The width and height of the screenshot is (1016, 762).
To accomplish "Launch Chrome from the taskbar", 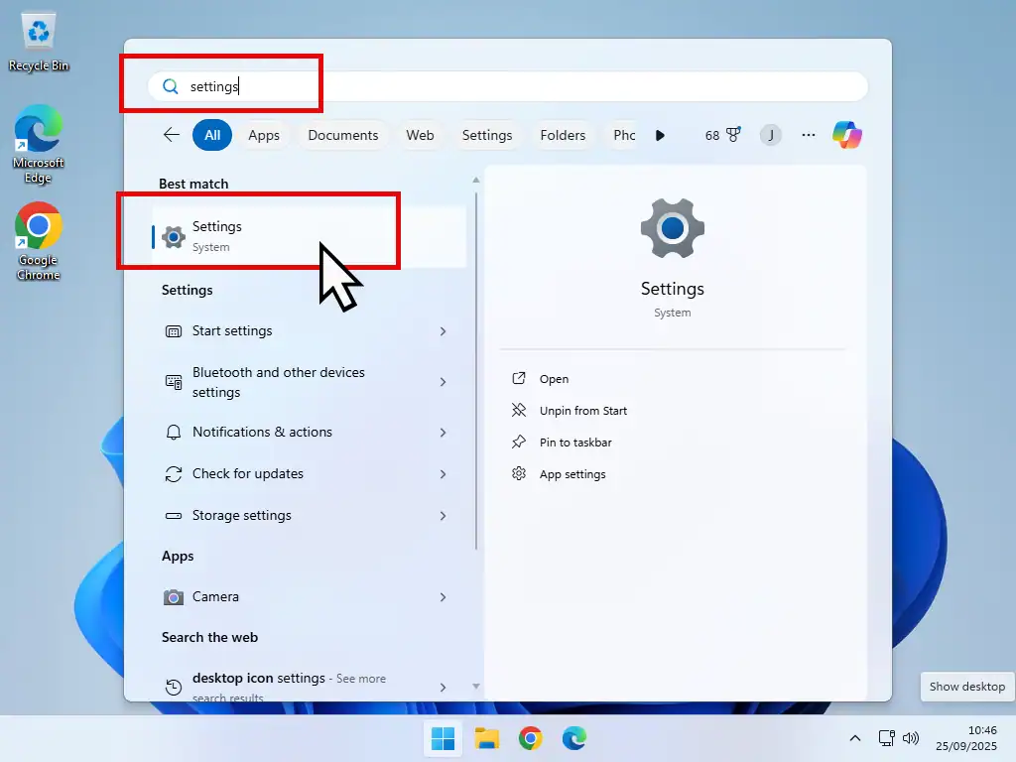I will coord(530,738).
